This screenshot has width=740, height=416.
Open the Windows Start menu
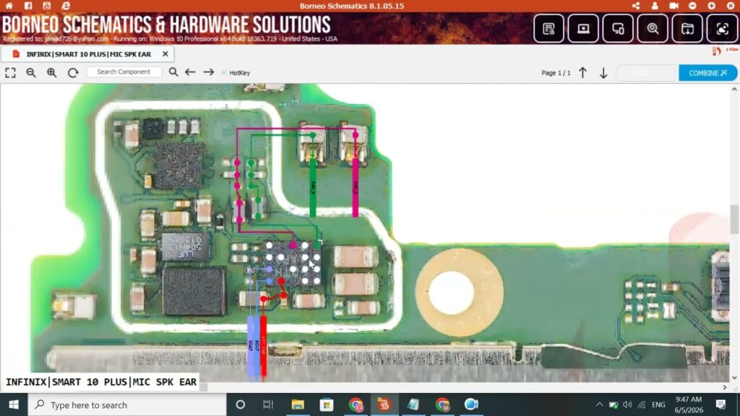14,404
